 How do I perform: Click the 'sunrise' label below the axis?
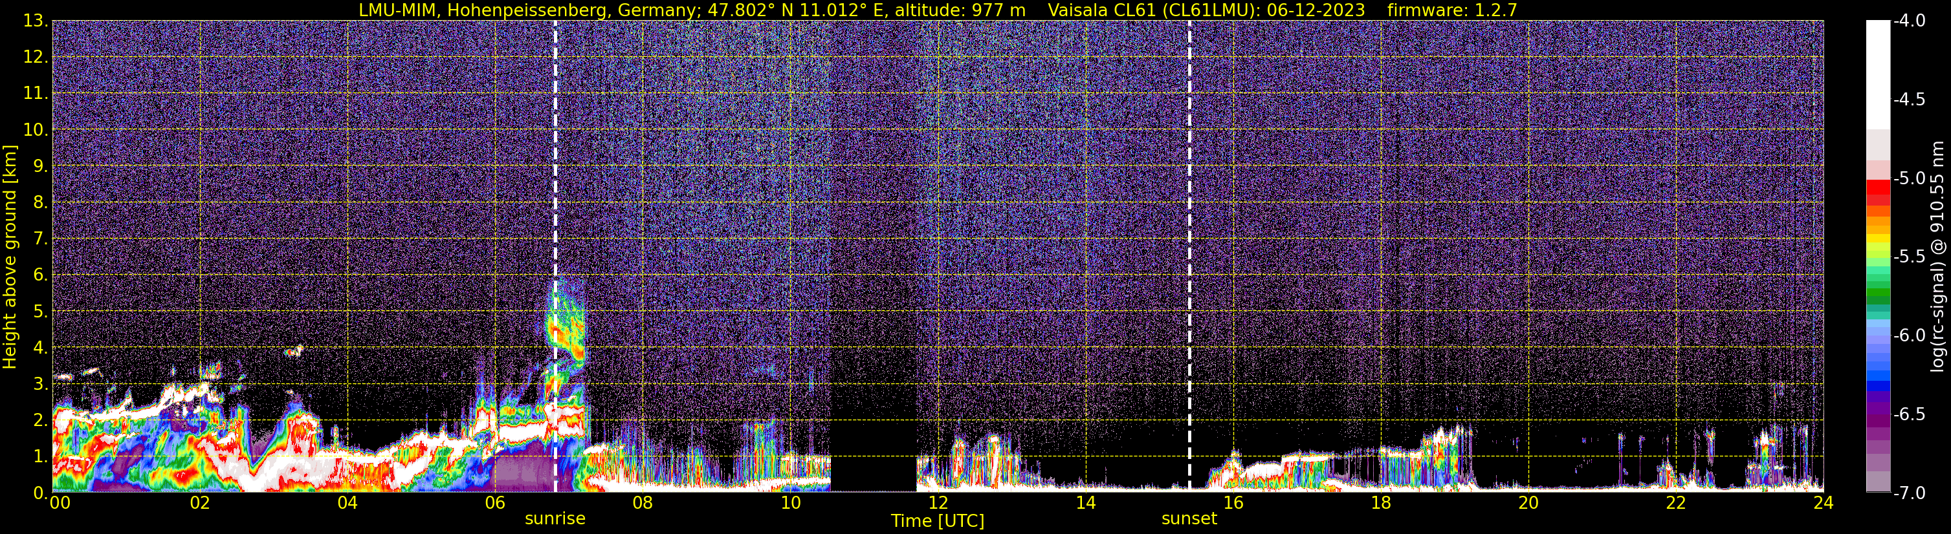[555, 519]
